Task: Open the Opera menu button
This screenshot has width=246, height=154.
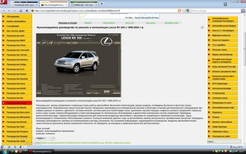Action: point(4,2)
